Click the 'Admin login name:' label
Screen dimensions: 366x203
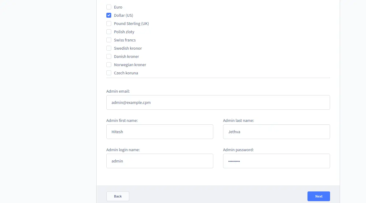click(x=123, y=150)
